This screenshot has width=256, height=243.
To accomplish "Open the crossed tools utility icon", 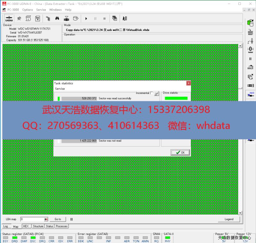I will click(x=20, y=19).
